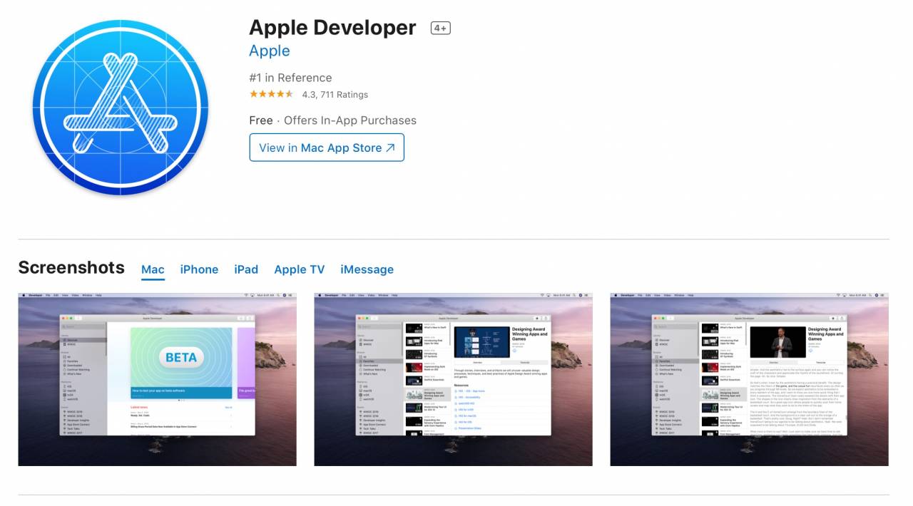Switch to the iPhone screenshots tab

pyautogui.click(x=199, y=269)
